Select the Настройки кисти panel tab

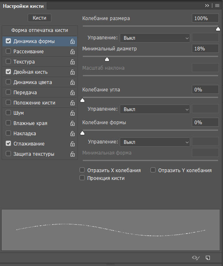[x=23, y=6]
